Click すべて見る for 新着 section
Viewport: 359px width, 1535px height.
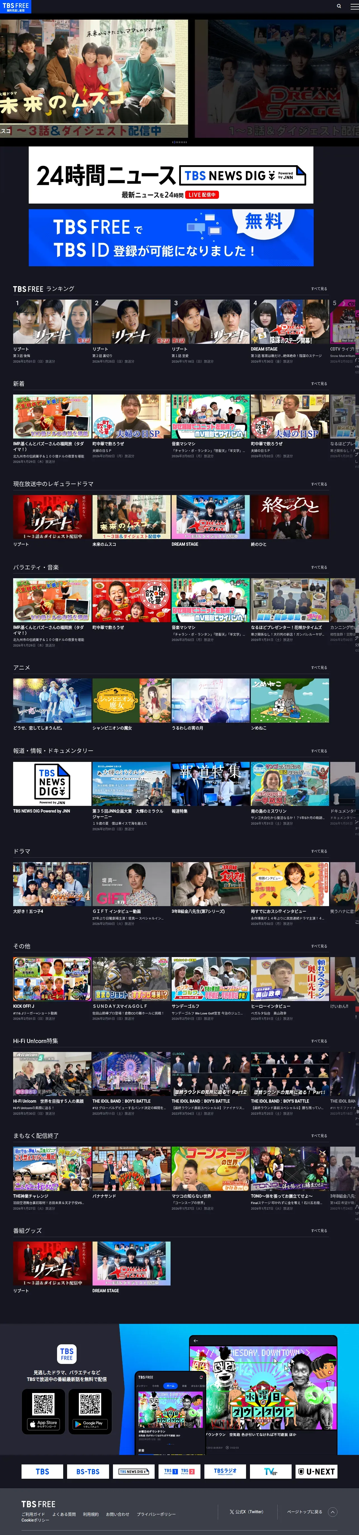[x=318, y=384]
